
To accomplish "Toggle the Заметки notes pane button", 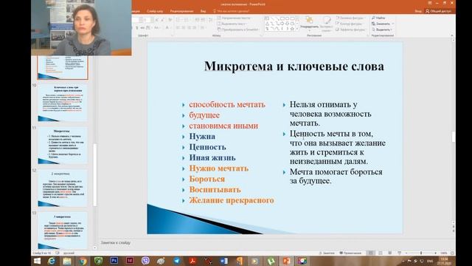I will pos(327,253).
